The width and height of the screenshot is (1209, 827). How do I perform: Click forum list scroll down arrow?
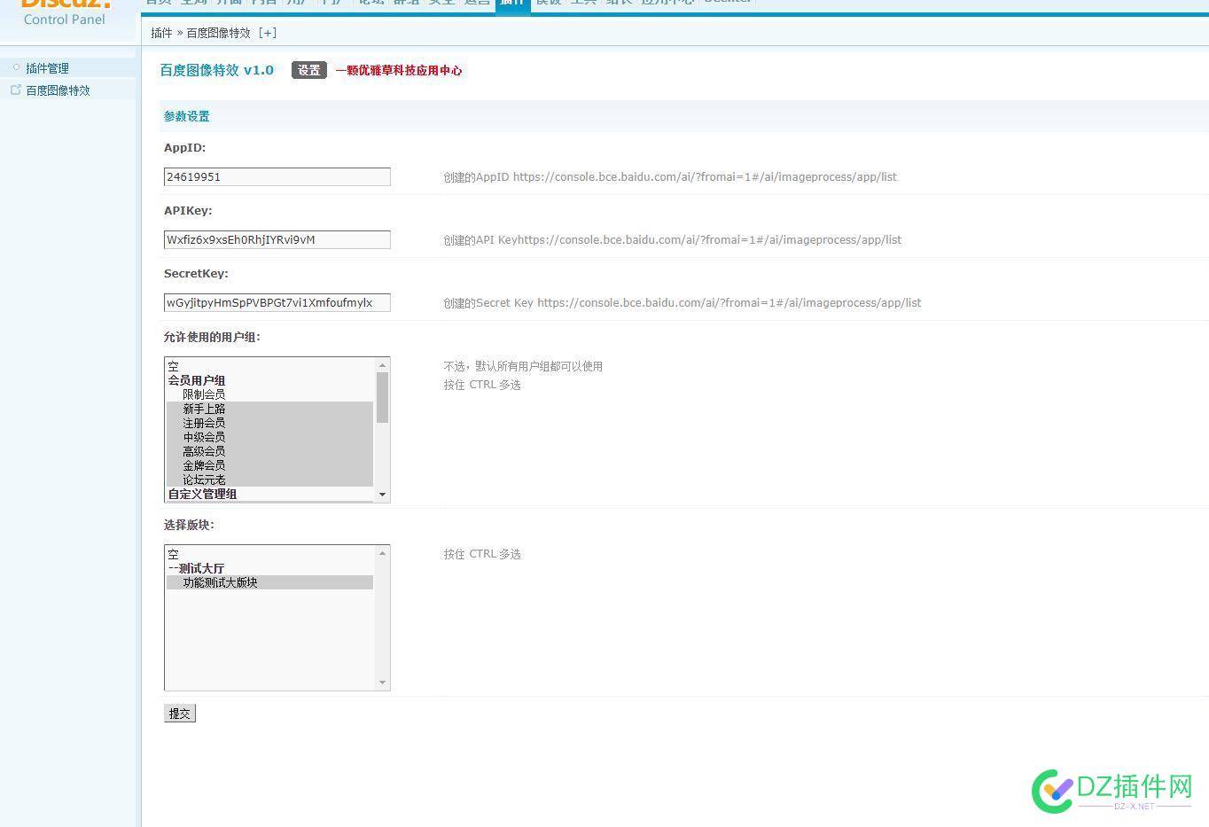pos(383,683)
